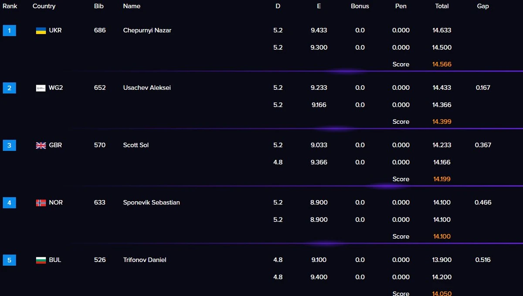Viewport: 523px width, 296px height.
Task: Click the Bulgaria flag icon
Action: click(x=41, y=260)
